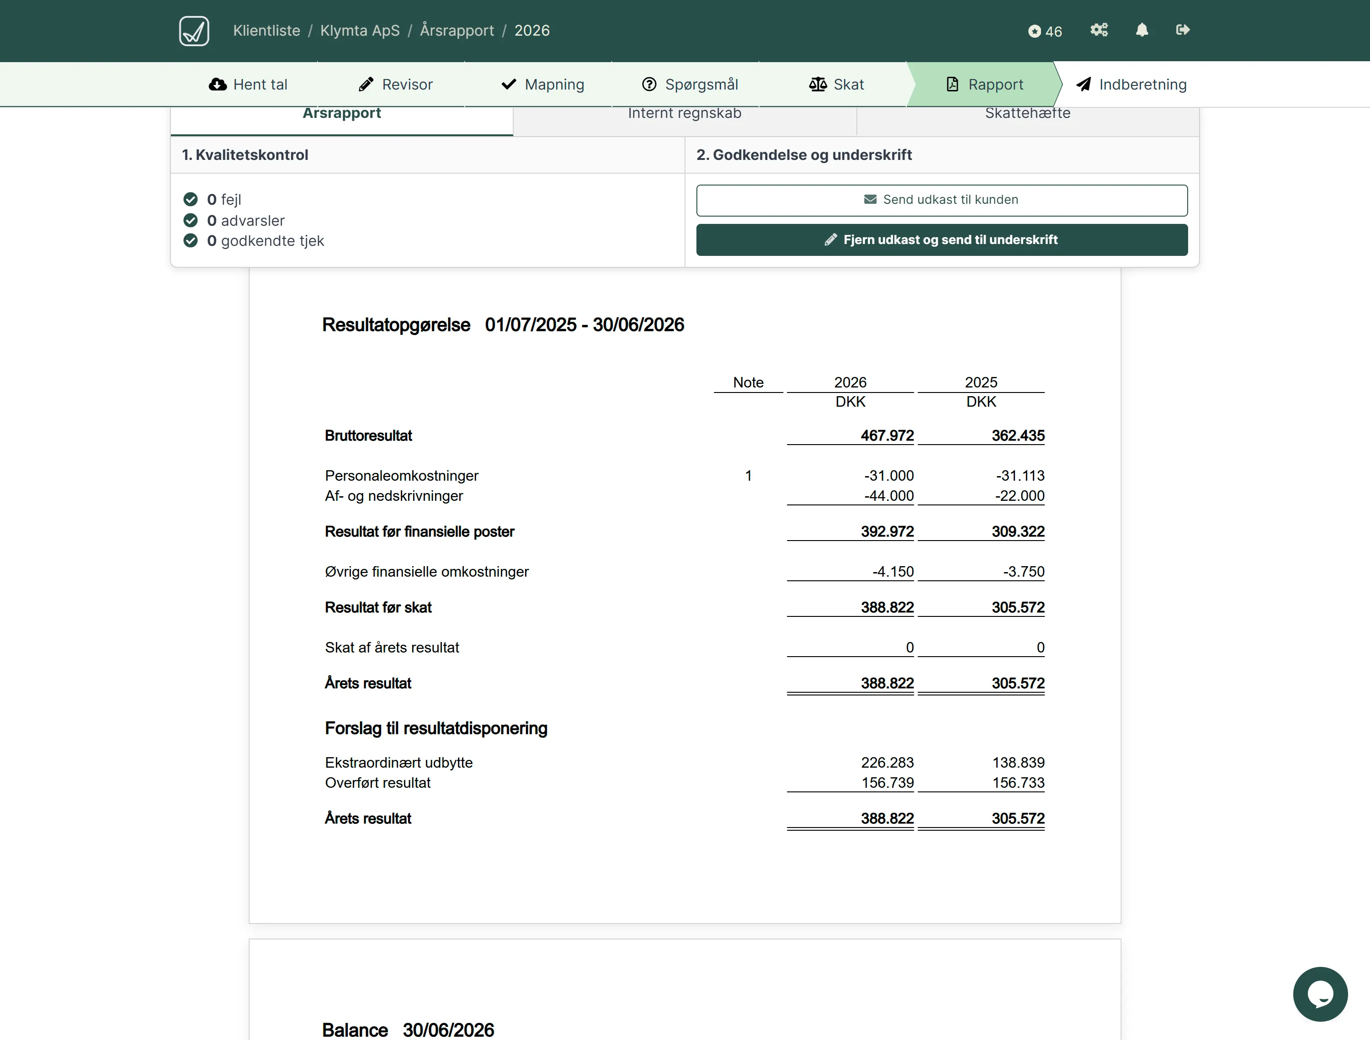
Task: Go to the Hent tal step
Action: [x=248, y=84]
